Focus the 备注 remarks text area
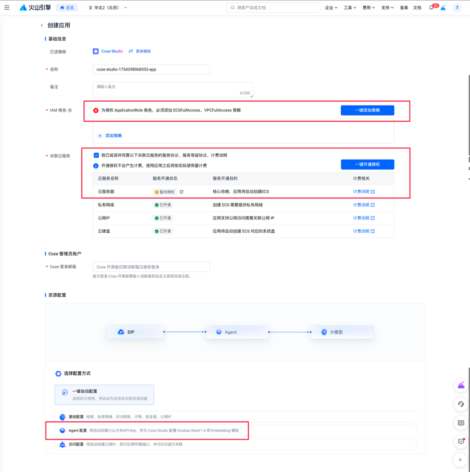The height and width of the screenshot is (472, 470). coord(173,90)
